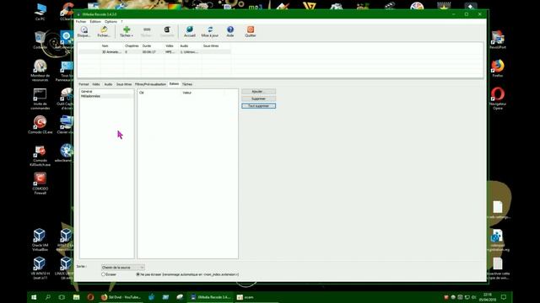Screen dimensions: 540x303
Task: Select the Ce PC desktop icon
Action: pyautogui.click(x=40, y=12)
